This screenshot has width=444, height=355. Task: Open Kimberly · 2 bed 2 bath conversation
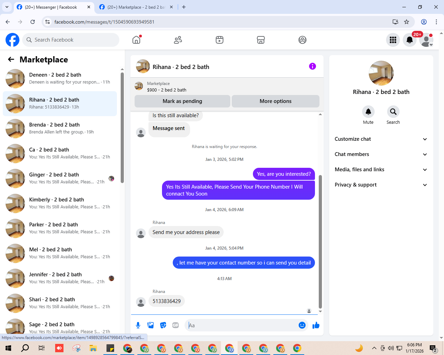click(60, 204)
